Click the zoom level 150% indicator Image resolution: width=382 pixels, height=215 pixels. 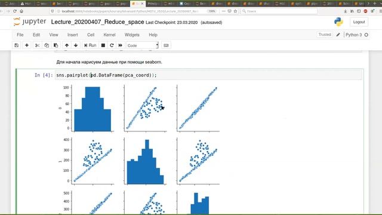(212, 11)
